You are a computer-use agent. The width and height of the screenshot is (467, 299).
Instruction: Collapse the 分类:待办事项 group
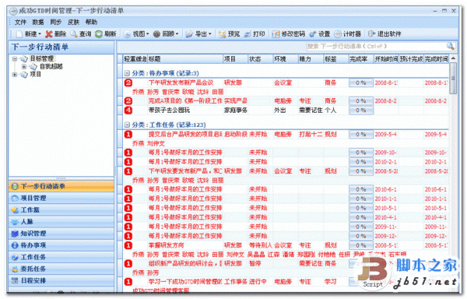click(x=127, y=73)
